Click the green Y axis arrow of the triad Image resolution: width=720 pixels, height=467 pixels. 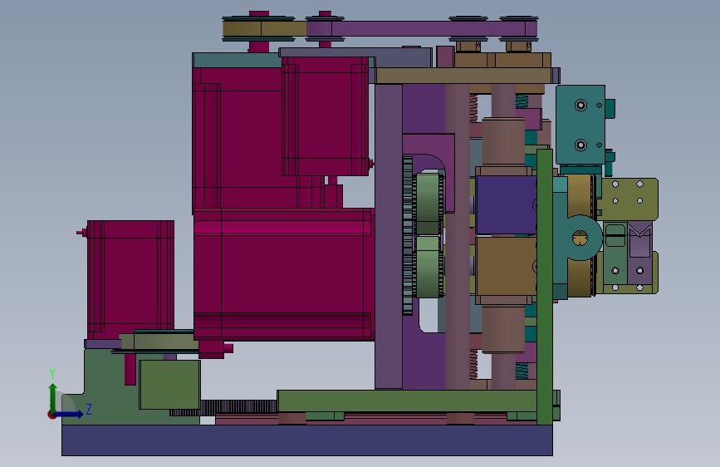53,398
